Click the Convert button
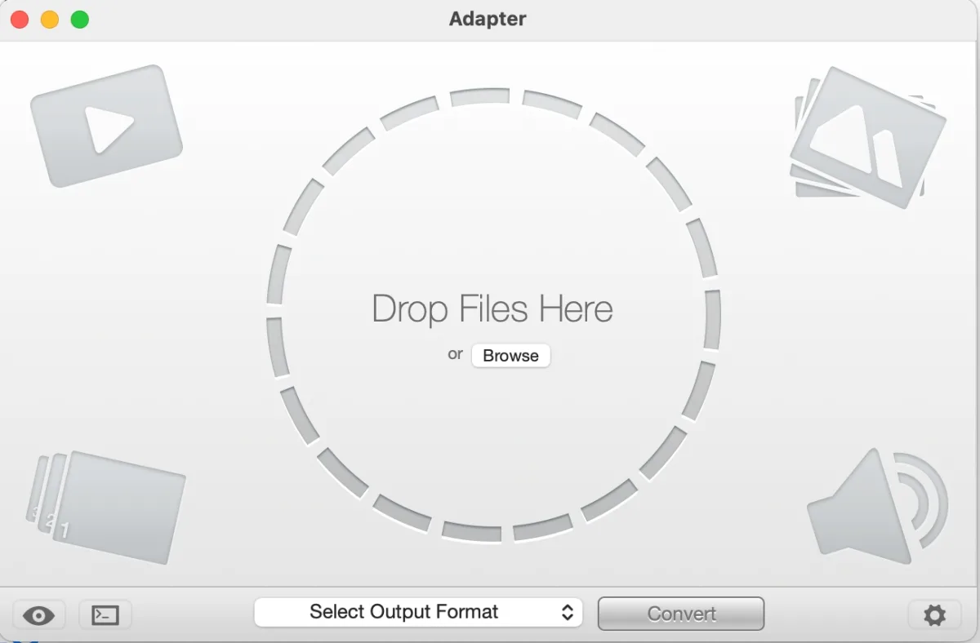The image size is (980, 643). 681,614
